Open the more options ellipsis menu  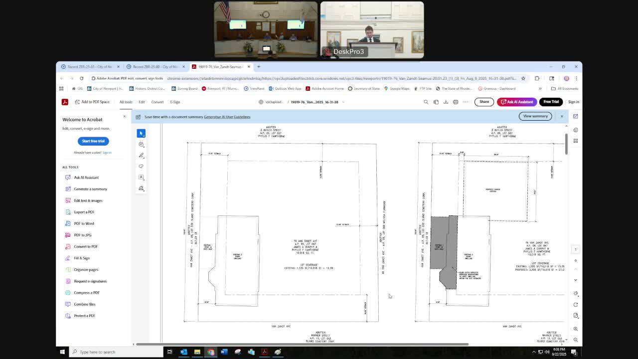click(x=466, y=102)
